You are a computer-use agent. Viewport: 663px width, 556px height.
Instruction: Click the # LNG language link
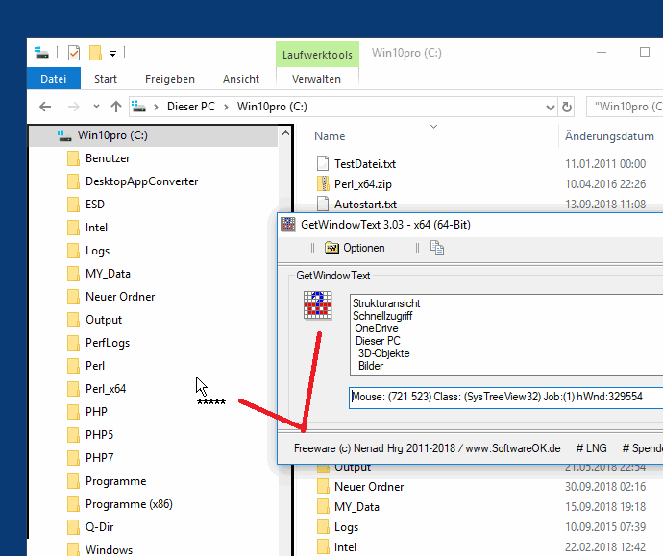pos(591,448)
